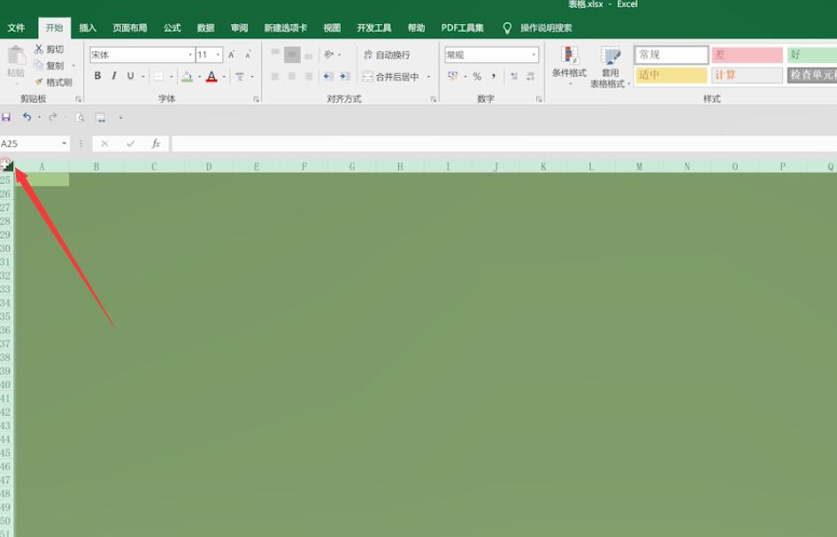837x537 pixels.
Task: Click 自动换行 wrap text button
Action: pos(387,55)
